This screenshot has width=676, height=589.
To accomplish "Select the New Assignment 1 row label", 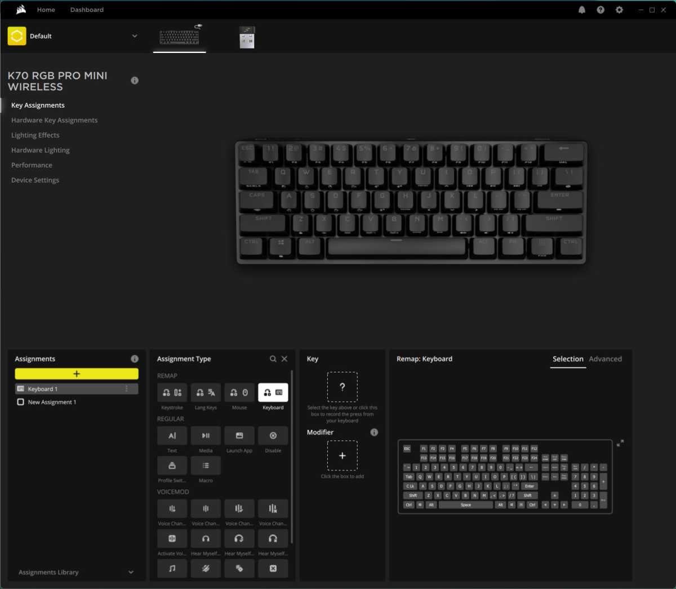I will (52, 402).
